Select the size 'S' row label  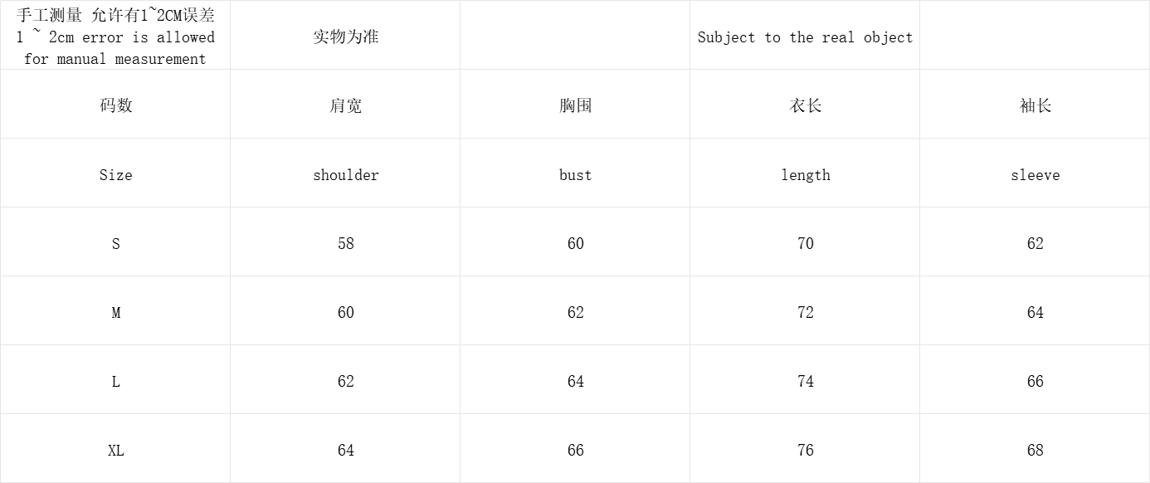[115, 243]
